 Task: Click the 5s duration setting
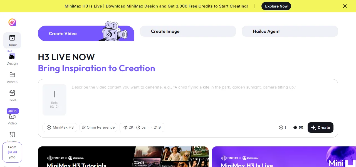[141, 127]
